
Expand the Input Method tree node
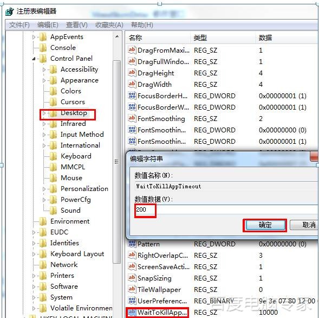(44, 135)
